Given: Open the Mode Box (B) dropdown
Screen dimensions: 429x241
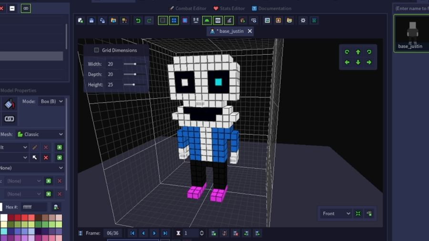Looking at the screenshot, I should click(51, 101).
